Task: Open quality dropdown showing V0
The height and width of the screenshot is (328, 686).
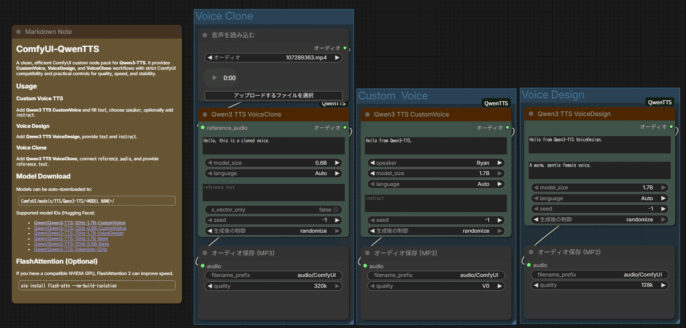Action: tap(436, 286)
